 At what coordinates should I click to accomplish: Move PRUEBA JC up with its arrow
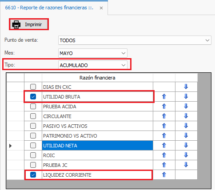pos(164,165)
